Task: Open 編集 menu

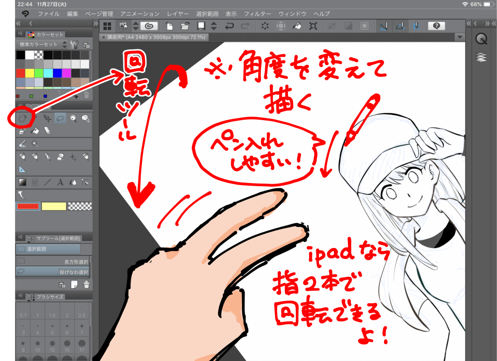Action: 73,13
